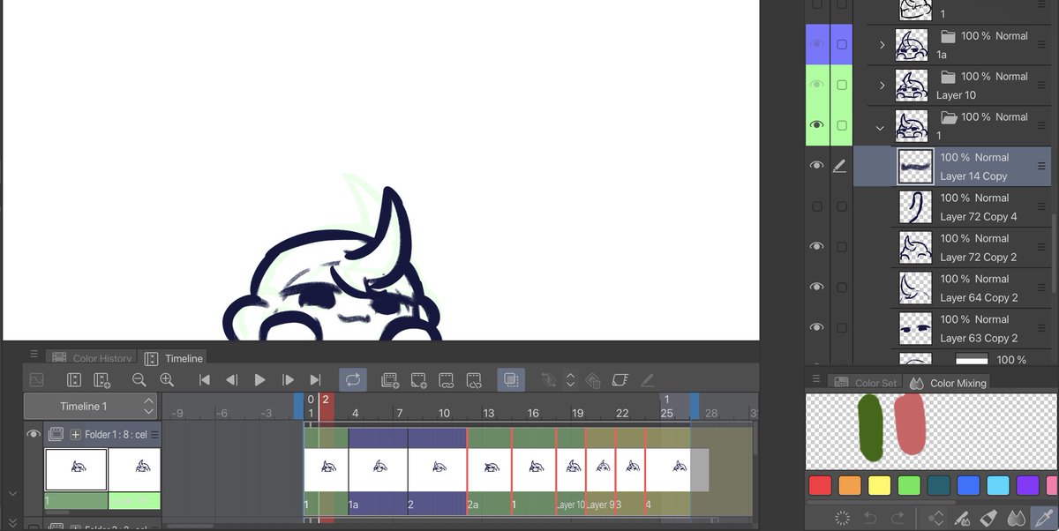Viewport: 1059px width, 531px height.
Task: Click the edit pencil icon in timeline toolbar
Action: [x=647, y=380]
